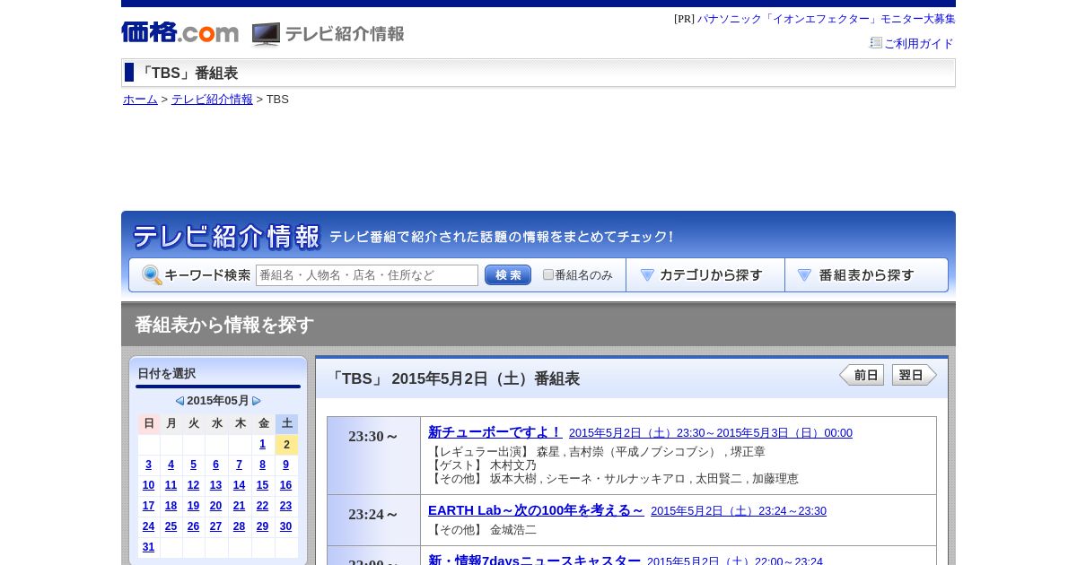Expand カテゴリから探す dropdown

click(705, 275)
